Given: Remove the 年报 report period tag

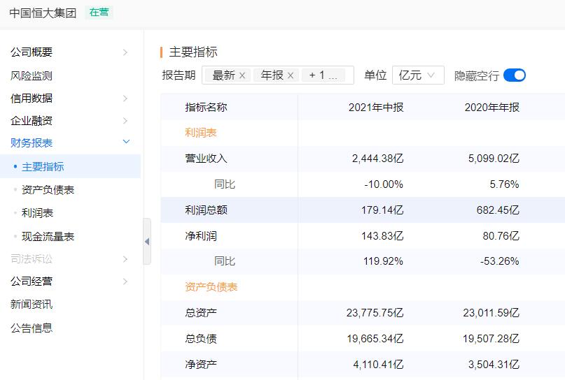Looking at the screenshot, I should [291, 75].
